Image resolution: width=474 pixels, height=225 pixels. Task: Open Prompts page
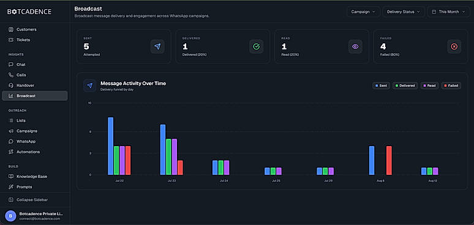click(35, 187)
